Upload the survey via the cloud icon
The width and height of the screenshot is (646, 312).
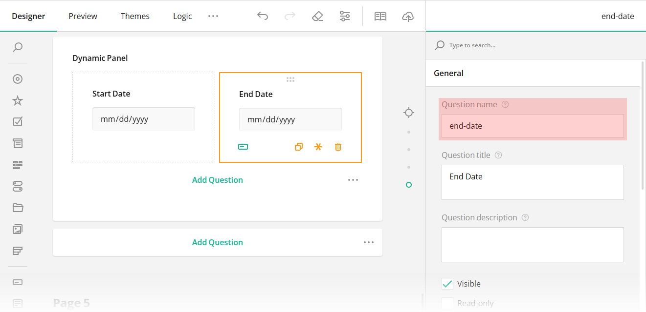[x=408, y=16]
